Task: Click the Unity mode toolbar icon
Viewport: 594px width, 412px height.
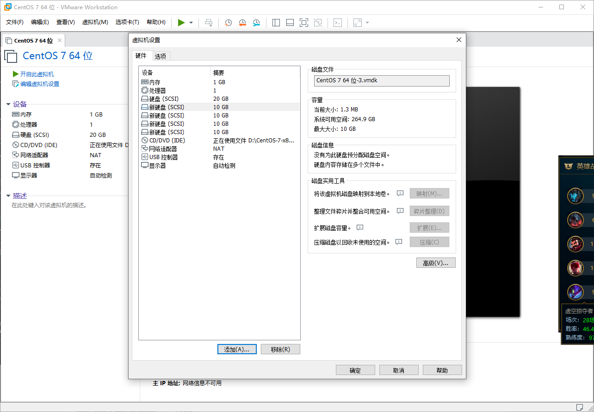Action: (318, 22)
